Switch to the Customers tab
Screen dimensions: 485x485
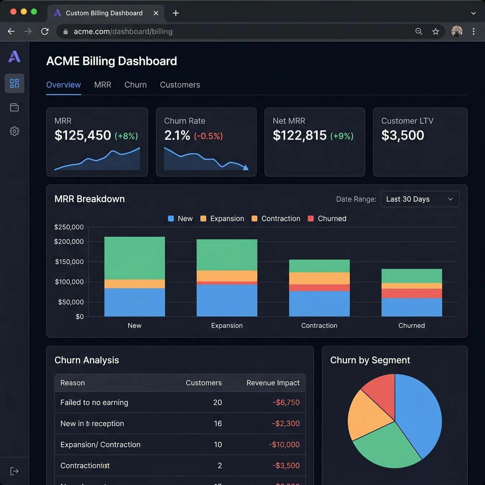click(x=180, y=85)
